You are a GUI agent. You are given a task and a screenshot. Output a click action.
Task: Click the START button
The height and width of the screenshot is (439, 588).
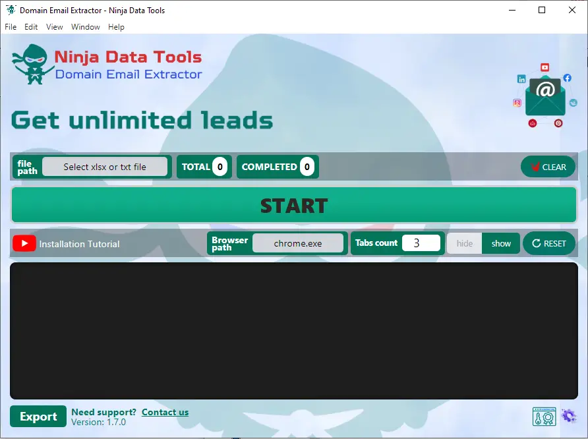pos(294,205)
